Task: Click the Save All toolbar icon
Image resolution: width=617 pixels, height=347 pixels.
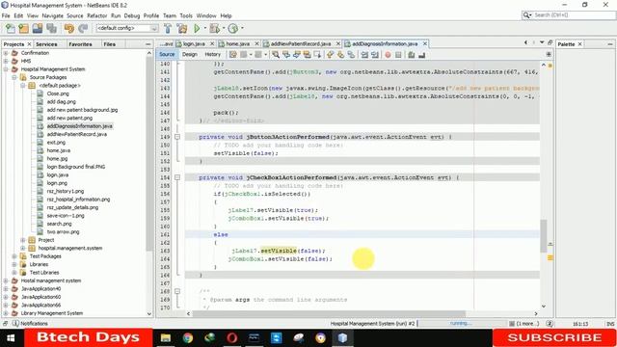Action: pos(51,28)
